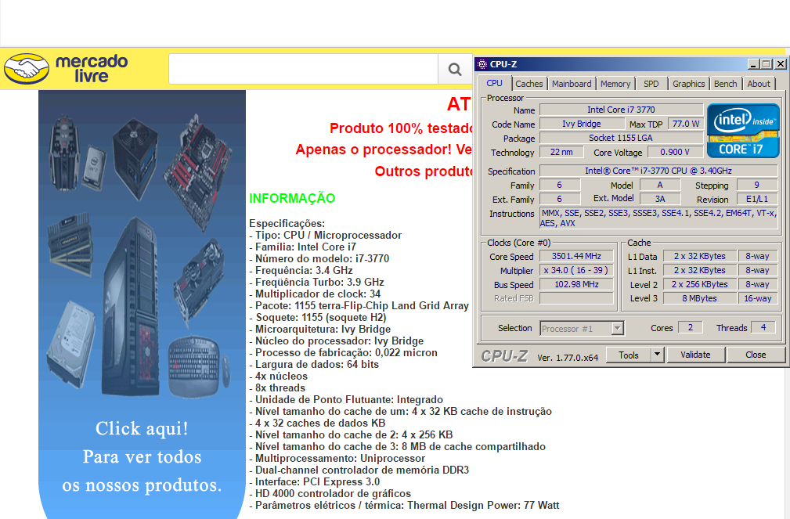Screen dimensions: 790x519
Task: Minimize the CPU-Z window
Action: click(x=754, y=64)
